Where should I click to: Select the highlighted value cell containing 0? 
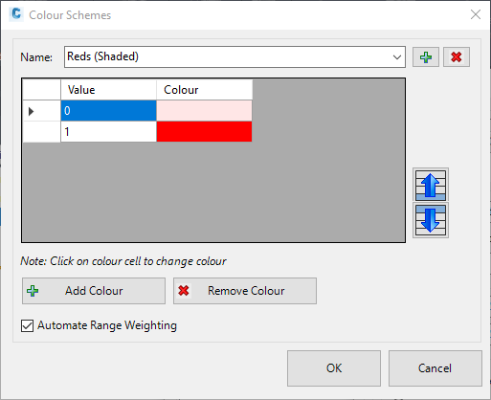108,111
